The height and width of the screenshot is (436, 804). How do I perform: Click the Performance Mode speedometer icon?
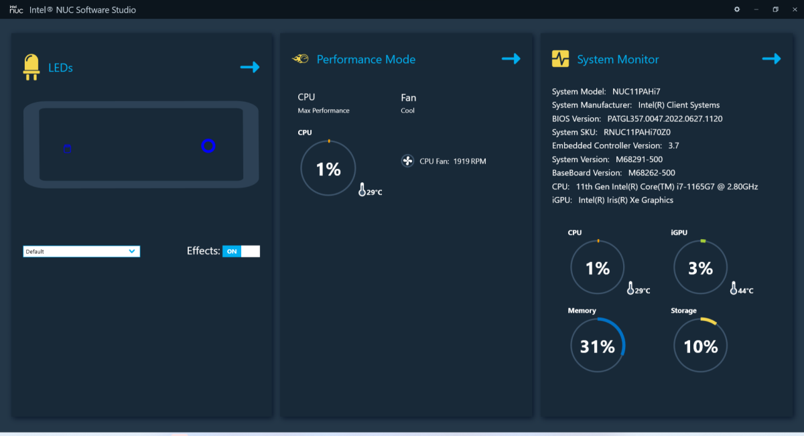pos(300,59)
